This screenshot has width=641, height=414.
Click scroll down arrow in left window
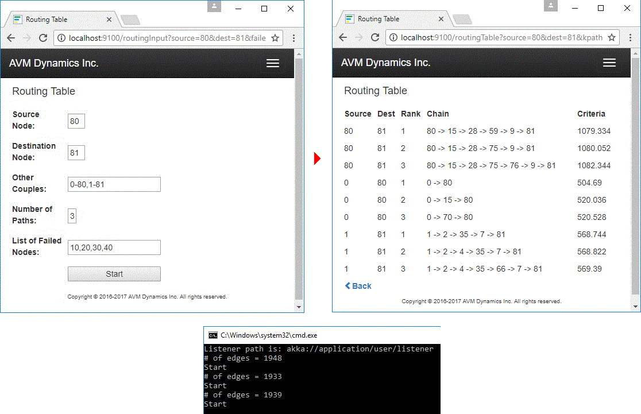[x=299, y=307]
